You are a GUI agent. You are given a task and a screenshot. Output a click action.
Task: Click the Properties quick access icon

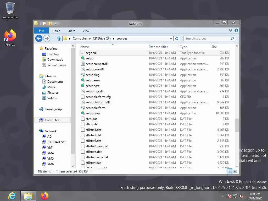44,23
